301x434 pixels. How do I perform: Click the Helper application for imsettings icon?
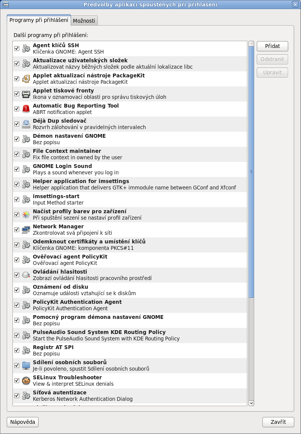tap(26, 184)
